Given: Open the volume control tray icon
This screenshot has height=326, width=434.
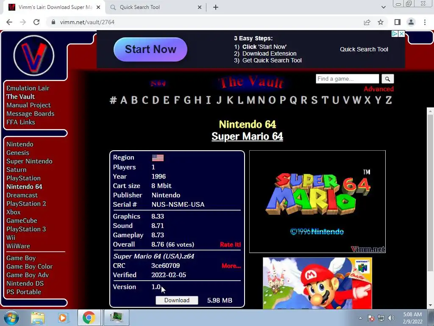Looking at the screenshot, I should pos(391,318).
